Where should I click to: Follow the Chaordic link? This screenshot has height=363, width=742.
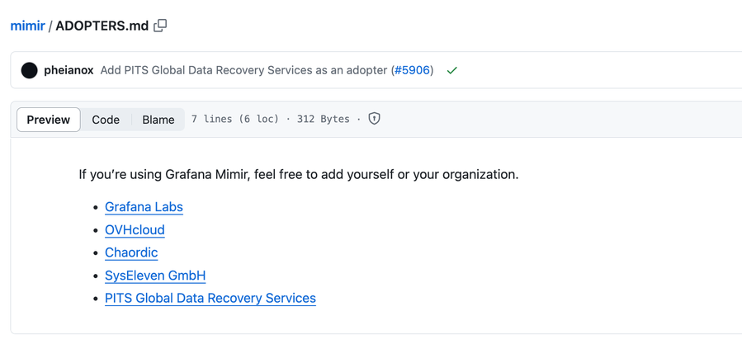(131, 252)
